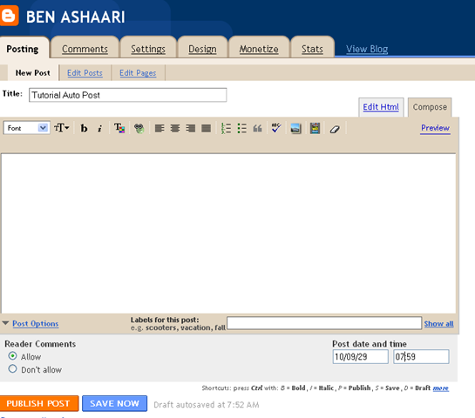Switch to the Compose tab
Screen dimensions: 475x418
[x=430, y=107]
